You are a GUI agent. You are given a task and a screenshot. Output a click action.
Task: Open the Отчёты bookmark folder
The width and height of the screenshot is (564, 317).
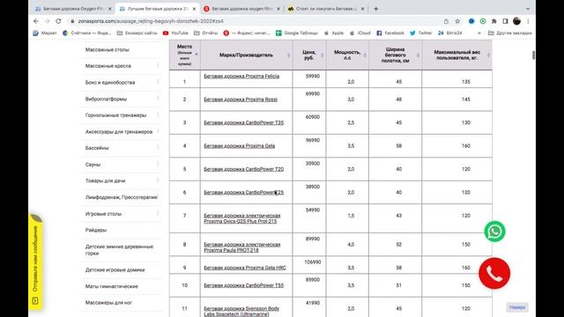[x=205, y=33]
